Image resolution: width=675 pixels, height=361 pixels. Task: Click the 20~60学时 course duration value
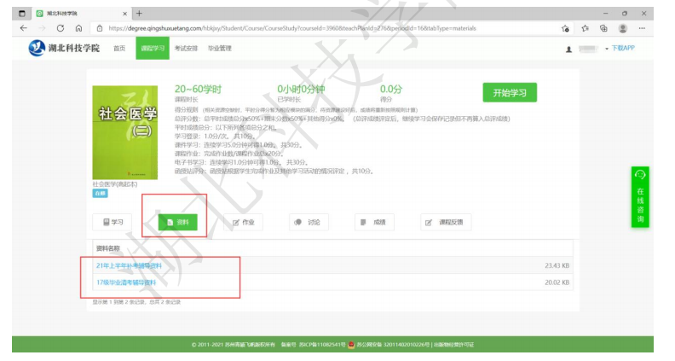coord(198,90)
